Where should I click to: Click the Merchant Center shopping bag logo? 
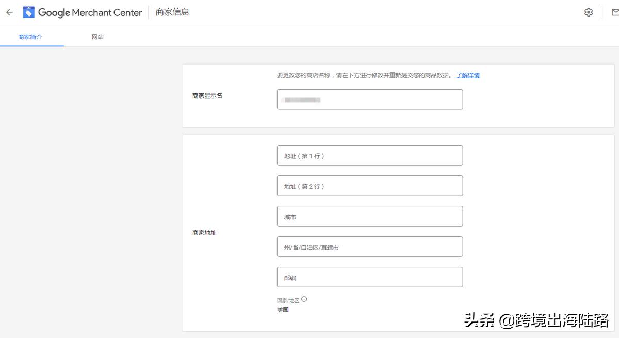point(29,12)
